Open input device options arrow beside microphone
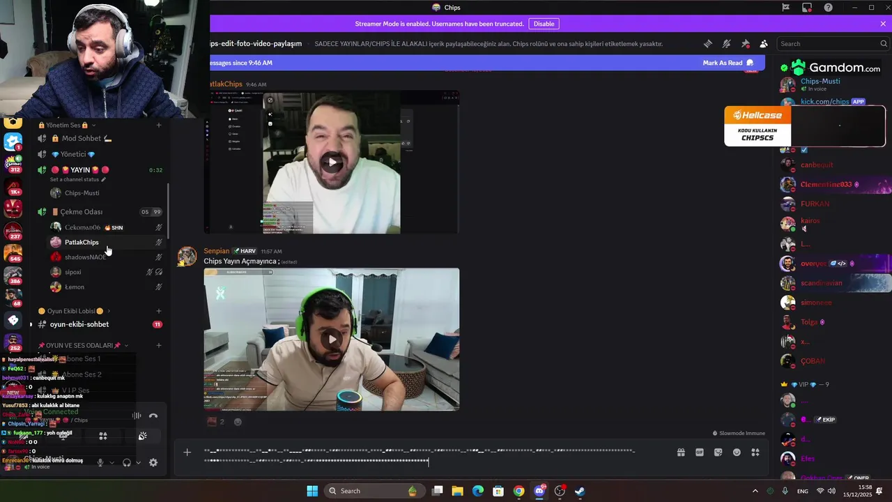892x502 pixels. pyautogui.click(x=111, y=462)
